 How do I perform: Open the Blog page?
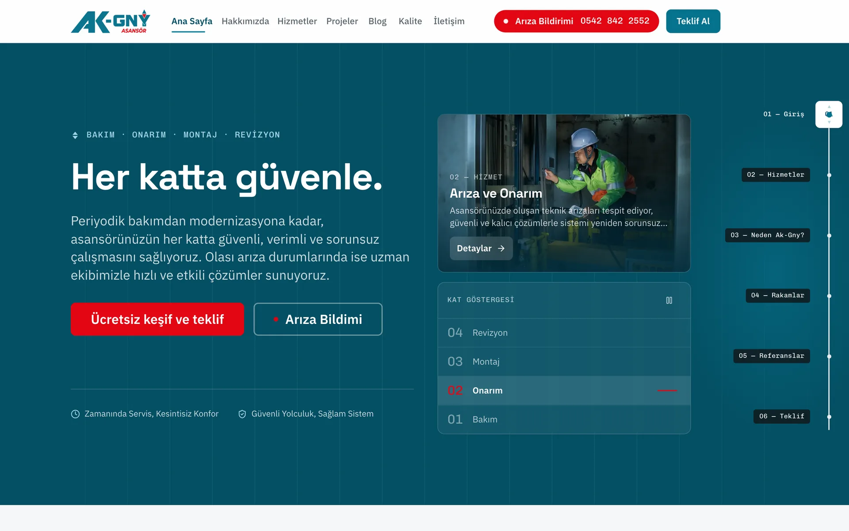pyautogui.click(x=377, y=21)
